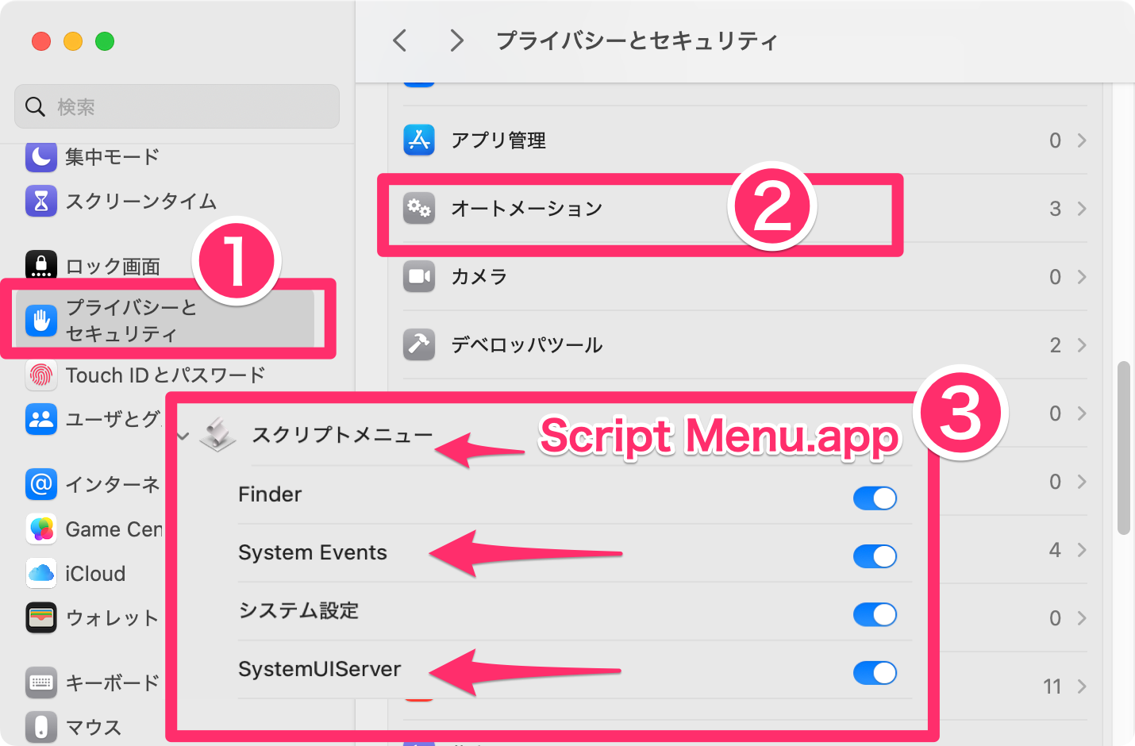This screenshot has height=746, width=1135.
Task: Select the Game Center colorful icon
Action: [x=41, y=529]
